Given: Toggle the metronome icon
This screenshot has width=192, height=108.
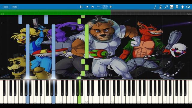Looking at the screenshot, I should pyautogui.click(x=160, y=7).
